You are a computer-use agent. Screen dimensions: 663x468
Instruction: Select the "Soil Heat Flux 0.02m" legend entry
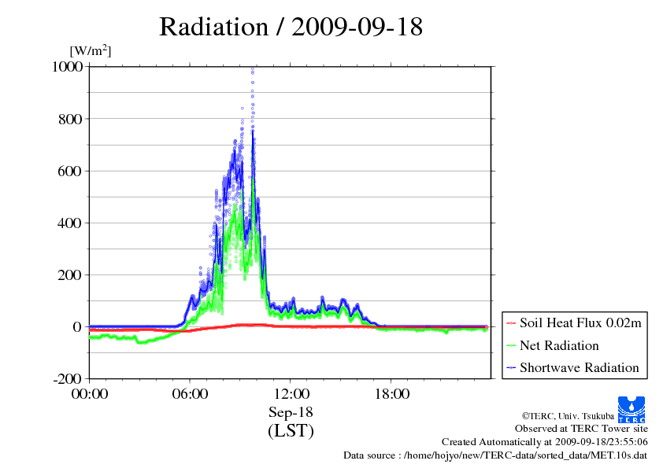click(574, 323)
